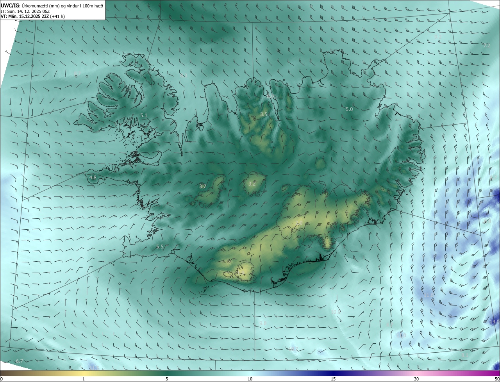Click the colorbar tick label 30
The image size is (500, 382).
click(416, 379)
